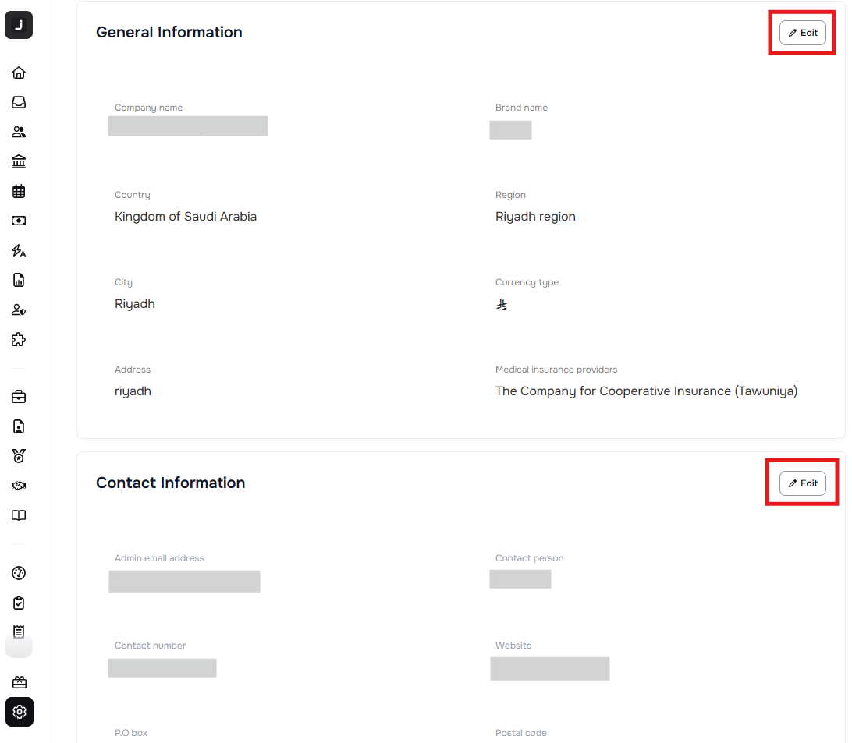Click the lightning bolt automation icon

click(x=19, y=250)
